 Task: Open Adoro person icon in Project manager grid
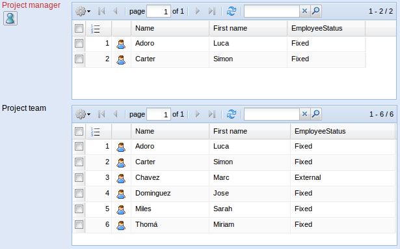tap(121, 44)
